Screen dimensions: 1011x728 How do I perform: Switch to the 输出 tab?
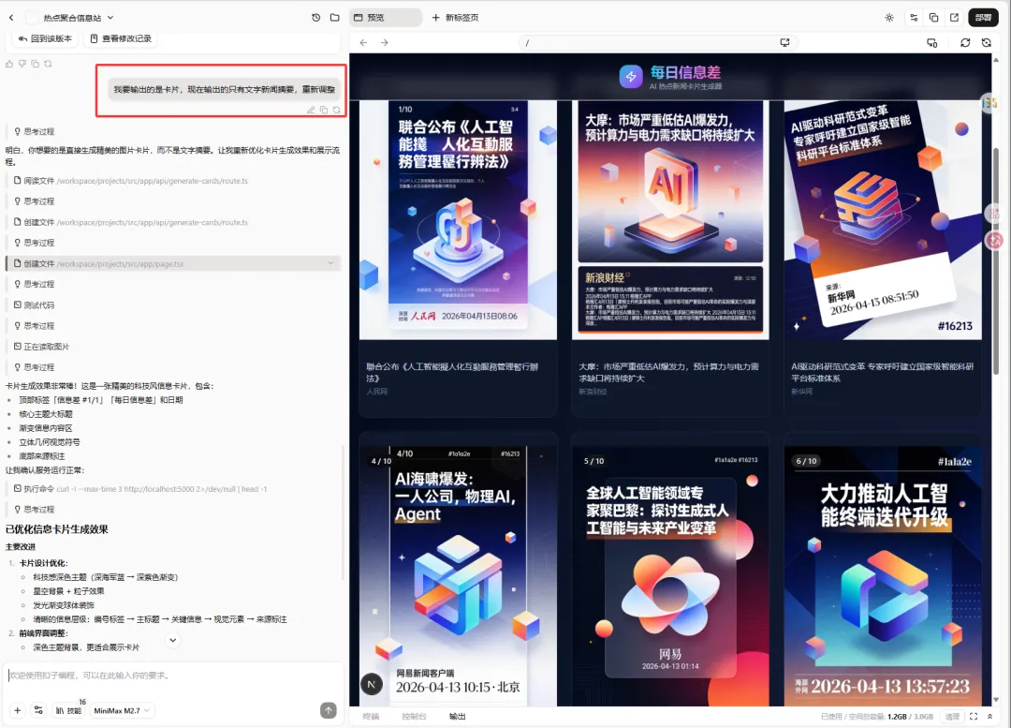coord(457,717)
